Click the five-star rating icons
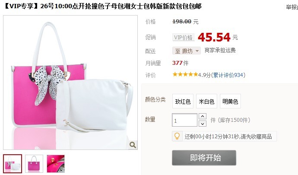 click(185, 74)
